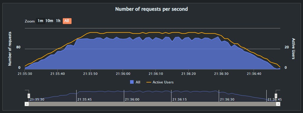Screen dimensions: 303x113
Task: Click the 20 value on right axis
Action: [x=287, y=47]
